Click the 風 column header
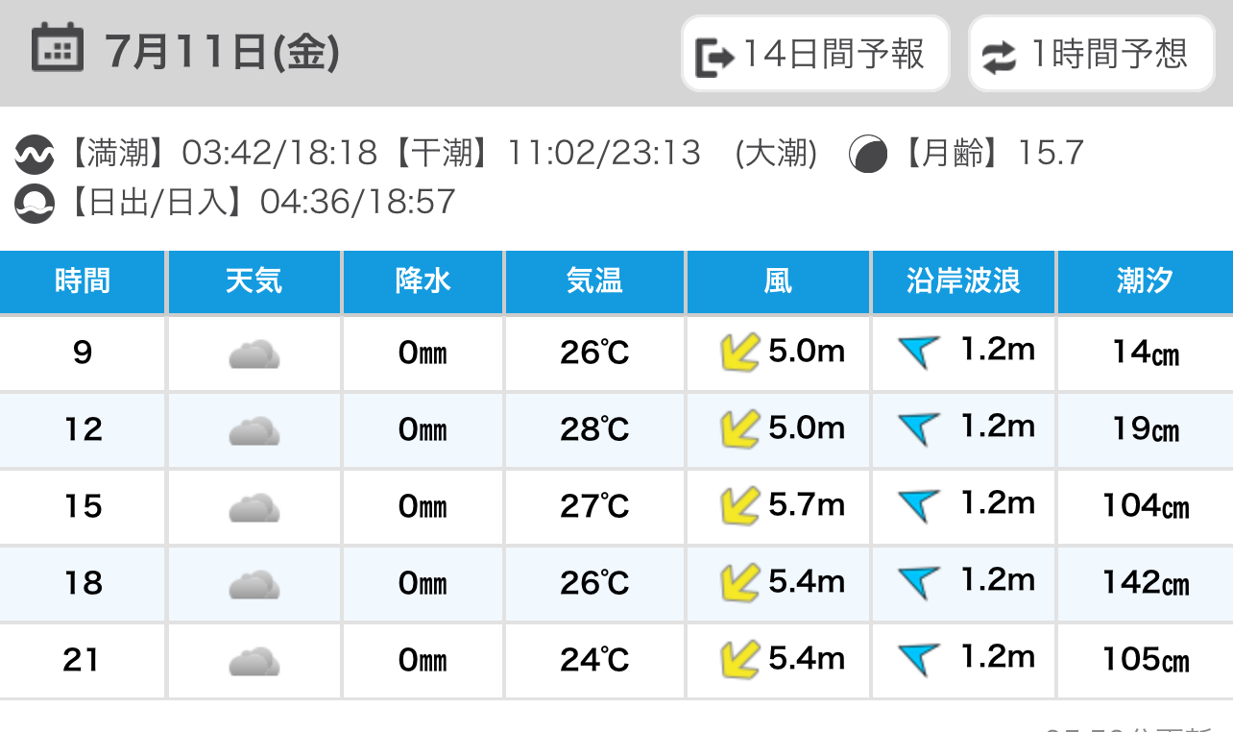Viewport: 1233px width, 732px height. 778,281
